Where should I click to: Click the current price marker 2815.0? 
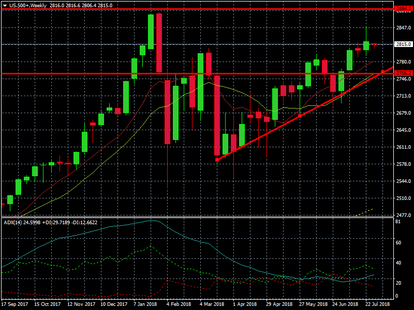[x=402, y=44]
